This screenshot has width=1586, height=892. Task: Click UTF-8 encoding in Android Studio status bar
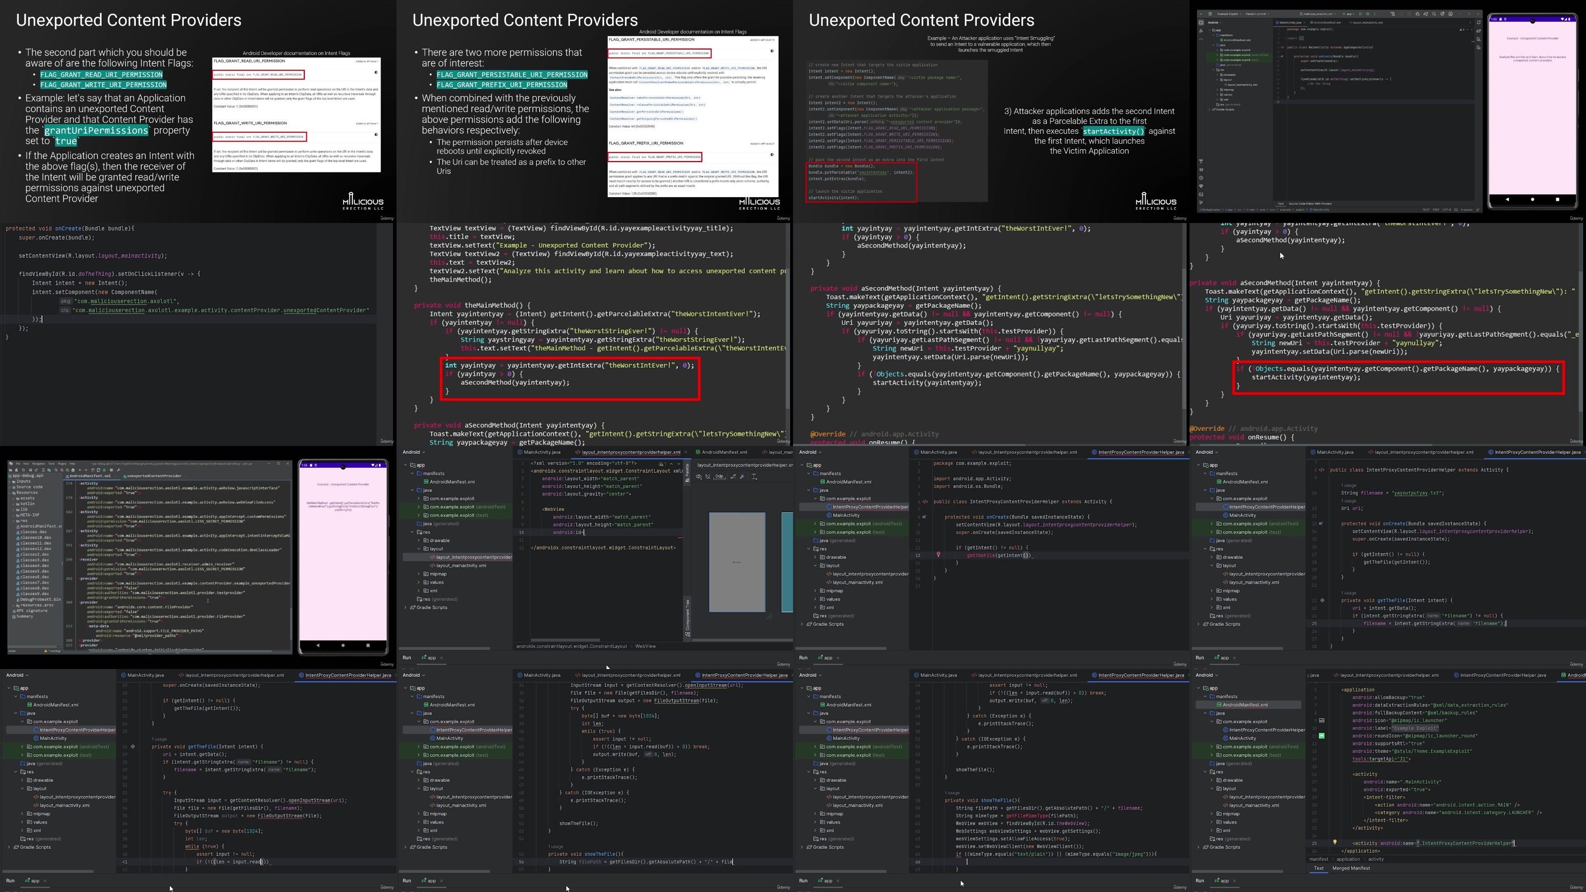tap(1447, 210)
